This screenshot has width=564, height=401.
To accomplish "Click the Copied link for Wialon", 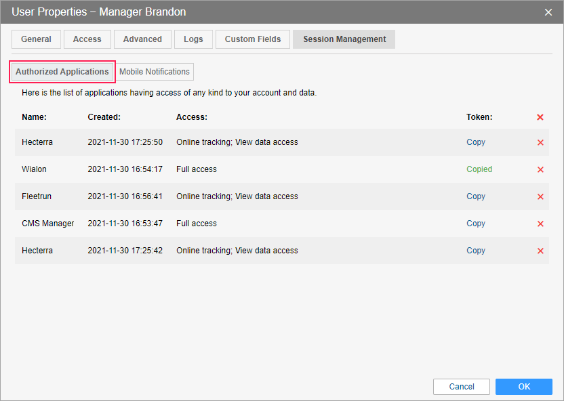I will pyautogui.click(x=479, y=169).
